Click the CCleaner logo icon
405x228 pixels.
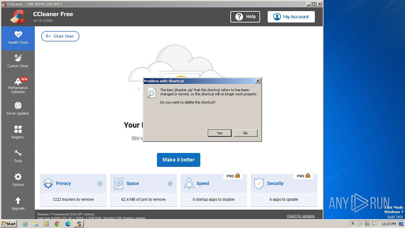pos(18,17)
